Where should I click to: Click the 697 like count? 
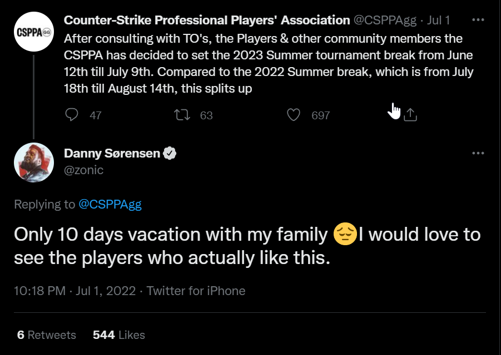321,115
